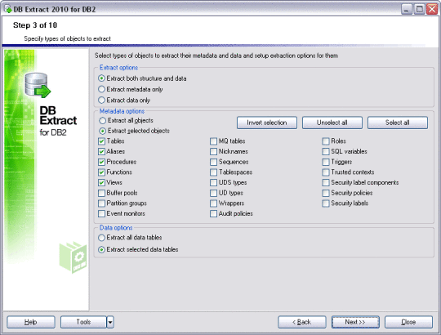
Task: Uncheck the Procedures checkbox
Action: (x=101, y=162)
